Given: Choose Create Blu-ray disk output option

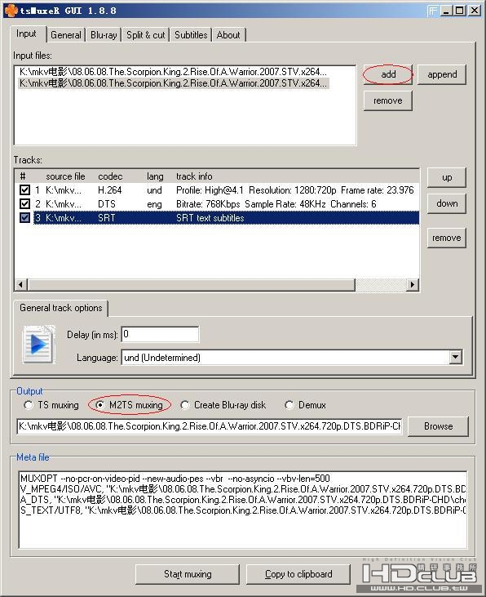Looking at the screenshot, I should coord(185,405).
